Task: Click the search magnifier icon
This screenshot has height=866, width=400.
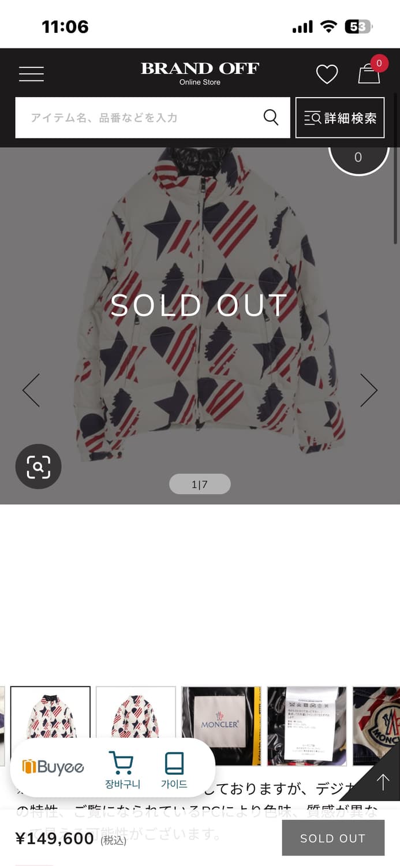Action: pyautogui.click(x=271, y=117)
